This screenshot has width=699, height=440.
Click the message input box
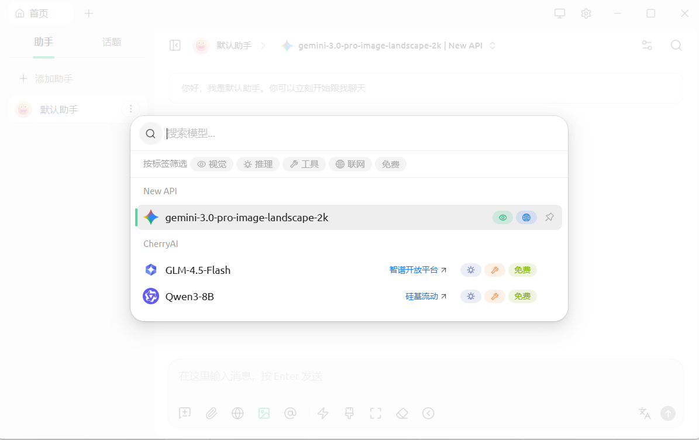point(426,377)
